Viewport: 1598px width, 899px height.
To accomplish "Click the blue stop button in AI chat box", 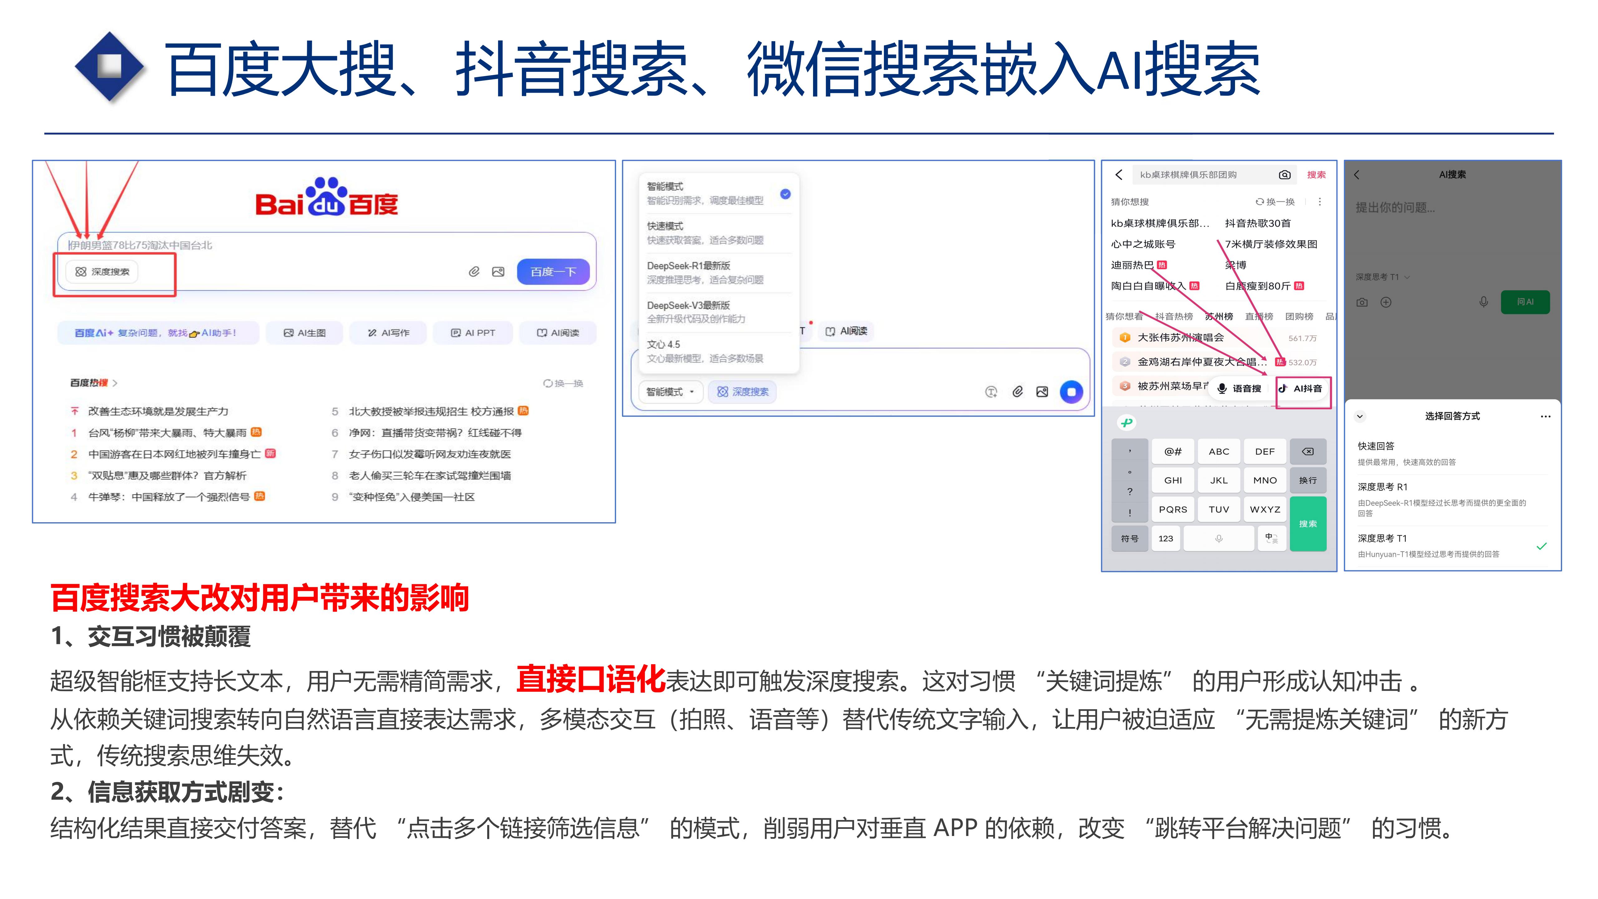I will point(1071,391).
